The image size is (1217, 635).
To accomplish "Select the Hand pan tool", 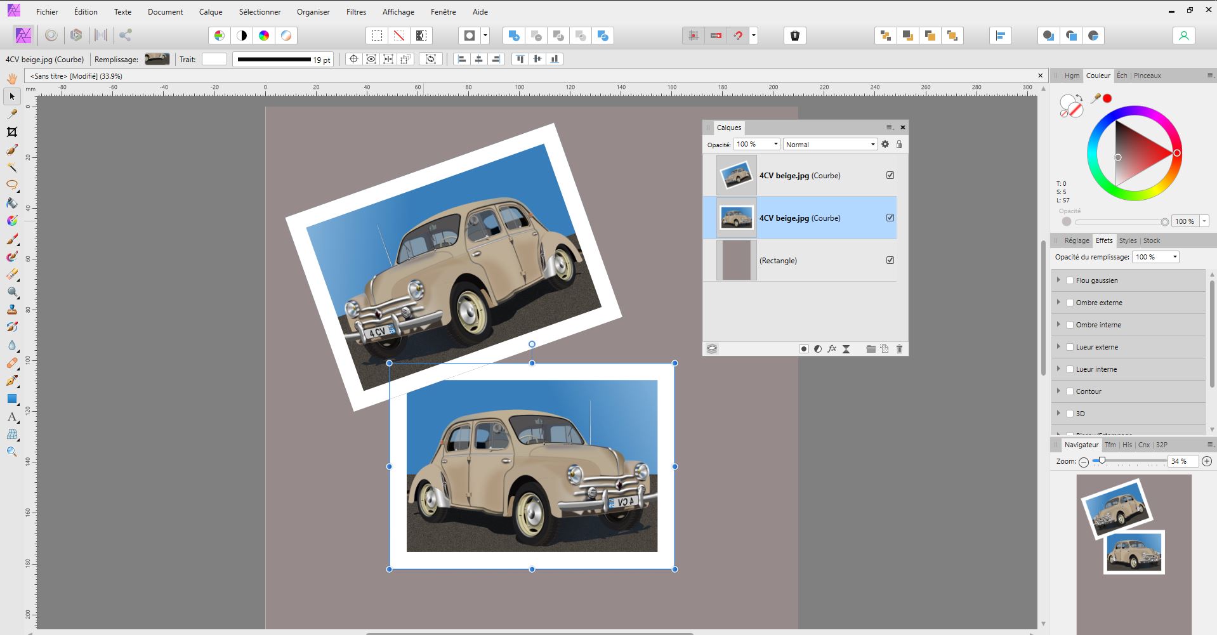I will [12, 79].
